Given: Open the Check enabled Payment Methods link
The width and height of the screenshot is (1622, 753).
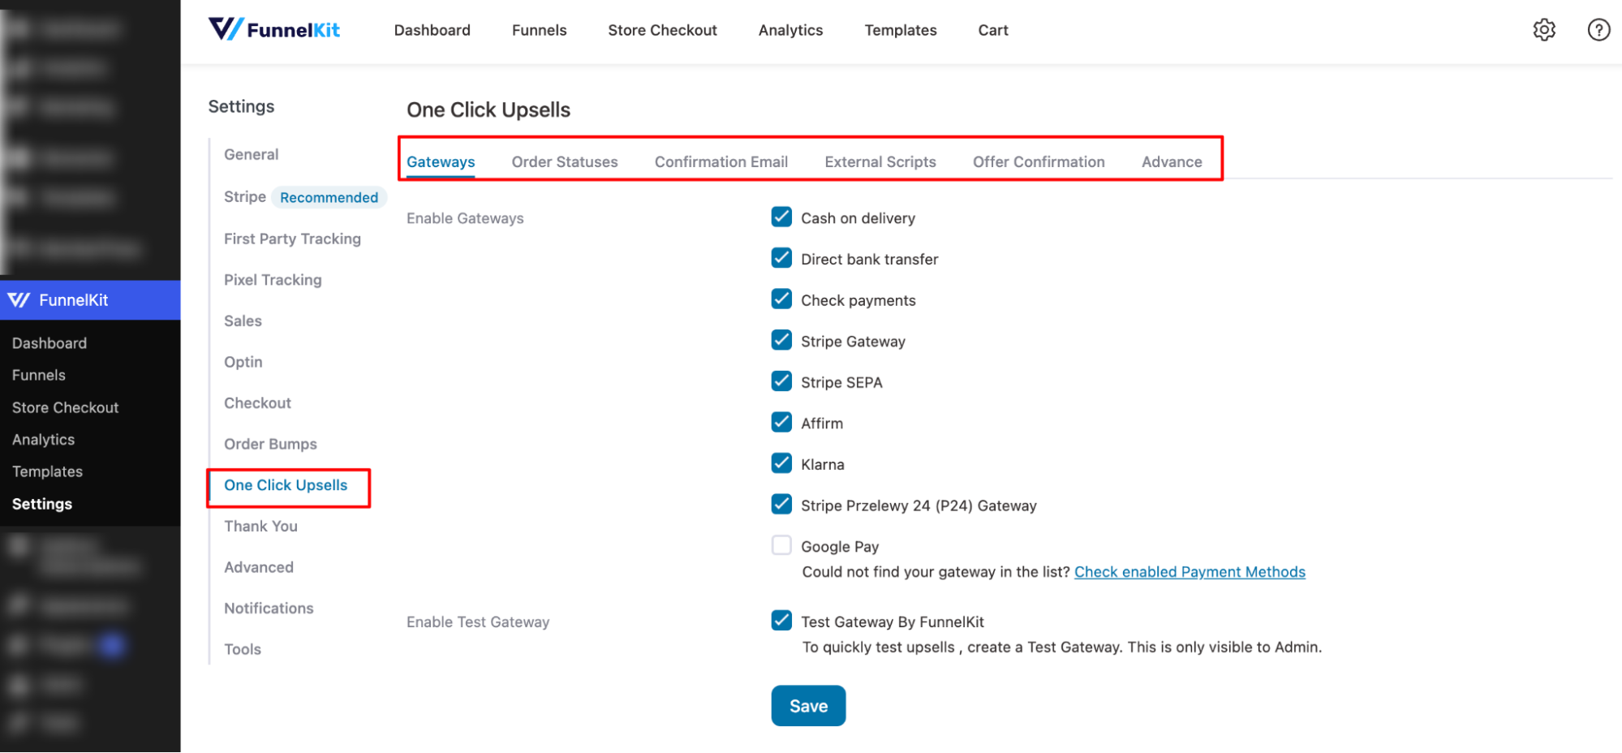Looking at the screenshot, I should click(1189, 571).
